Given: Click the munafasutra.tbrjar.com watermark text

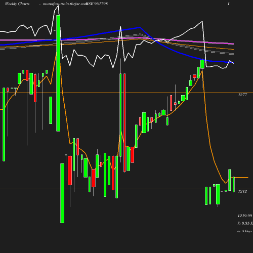Looking at the screenshot, I should pyautogui.click(x=65, y=4).
